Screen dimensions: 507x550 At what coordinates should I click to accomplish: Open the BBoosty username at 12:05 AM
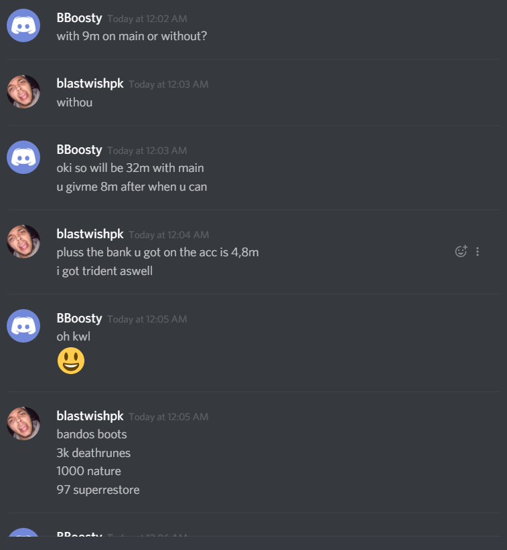(x=79, y=318)
